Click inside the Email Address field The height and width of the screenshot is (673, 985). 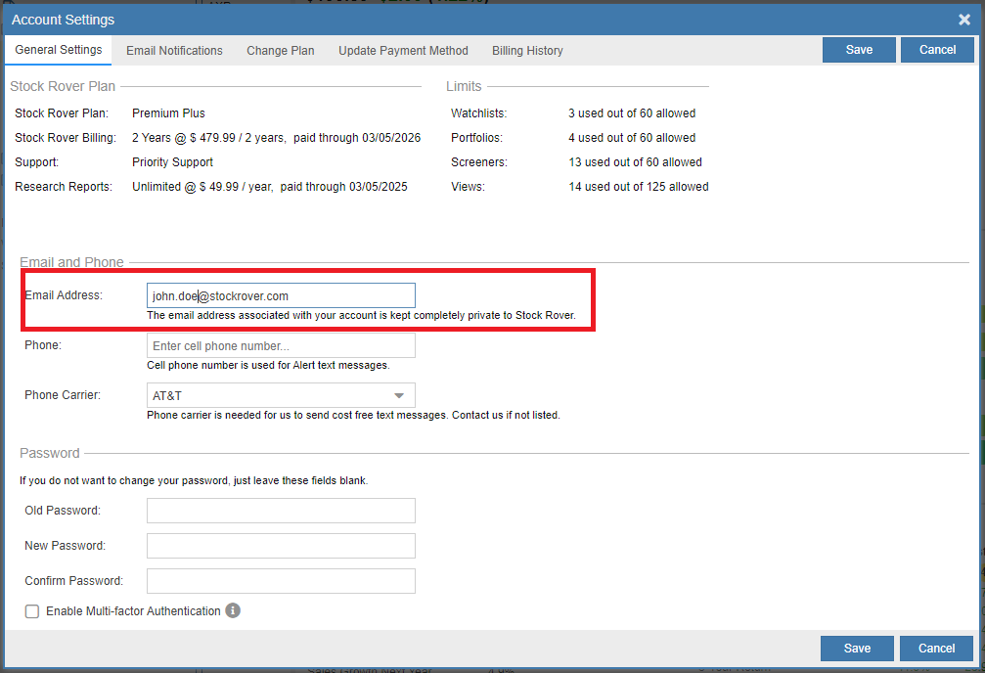click(x=280, y=294)
